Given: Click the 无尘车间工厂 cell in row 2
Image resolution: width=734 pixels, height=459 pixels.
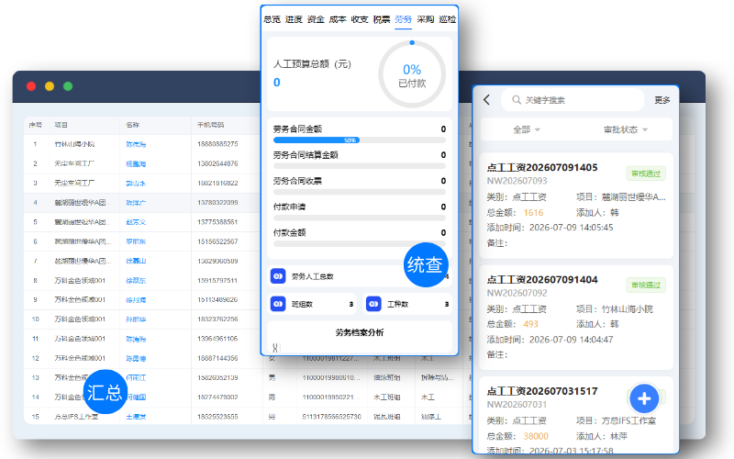Looking at the screenshot, I should click(74, 163).
